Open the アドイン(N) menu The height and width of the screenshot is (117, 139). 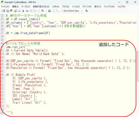87,6
